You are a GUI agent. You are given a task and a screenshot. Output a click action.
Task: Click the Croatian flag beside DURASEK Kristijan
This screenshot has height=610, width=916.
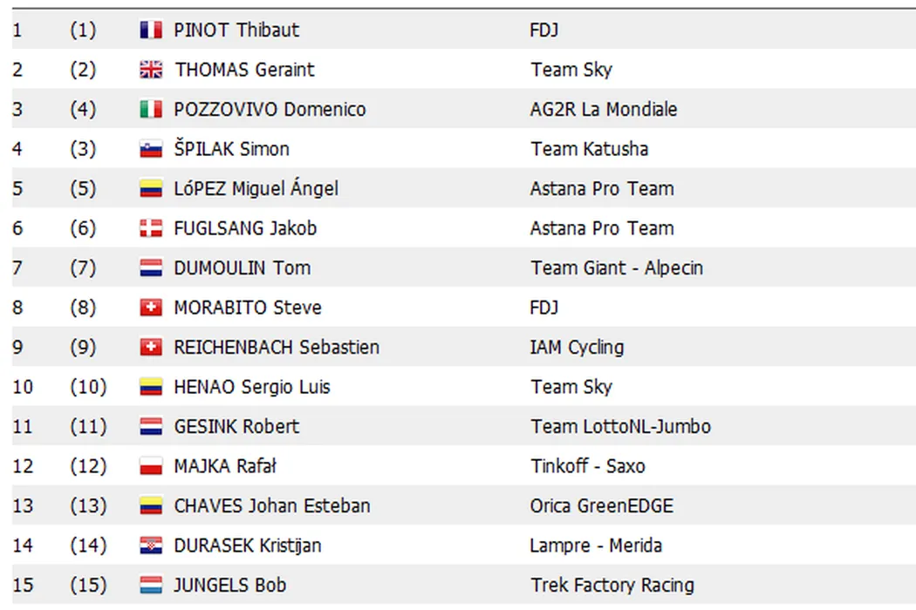coord(151,546)
